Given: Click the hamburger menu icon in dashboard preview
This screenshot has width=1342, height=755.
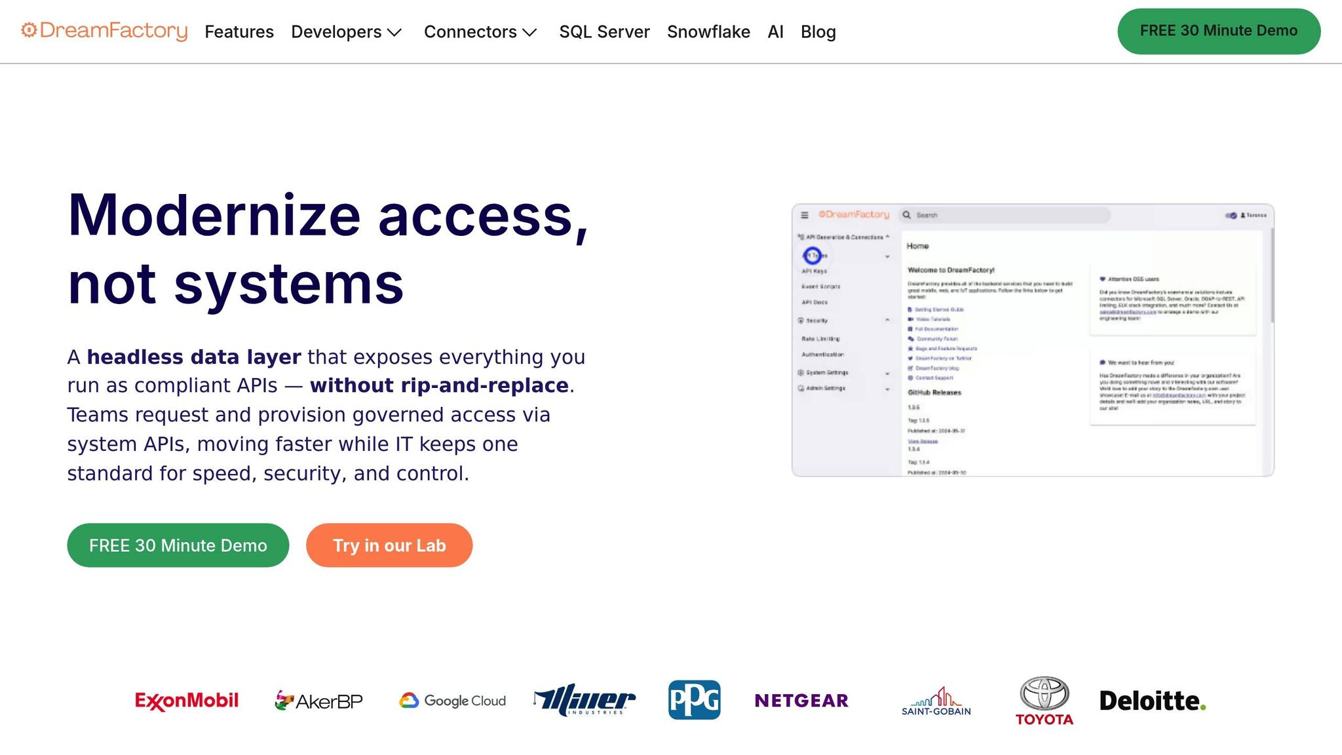Looking at the screenshot, I should (x=805, y=215).
